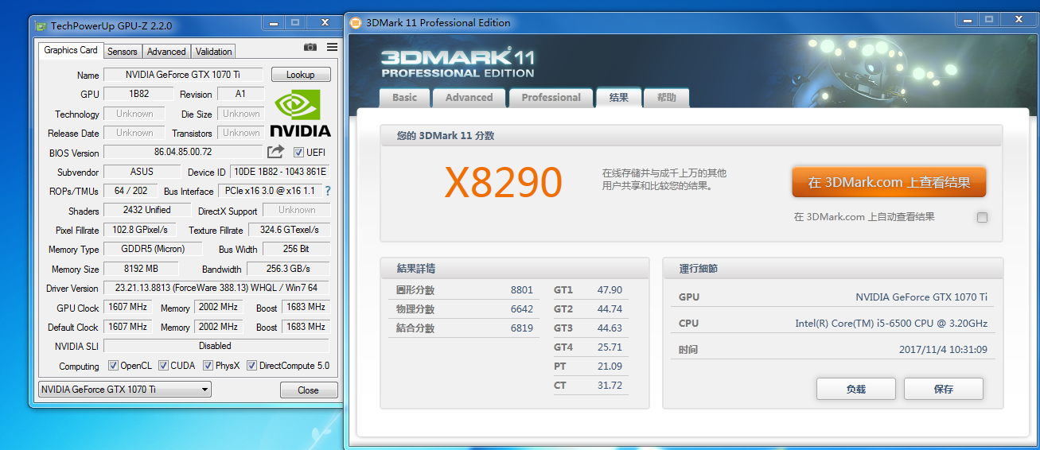Screen dimensions: 1040x450
Task: Select the 结果 tab in 3DMark
Action: pyautogui.click(x=619, y=98)
